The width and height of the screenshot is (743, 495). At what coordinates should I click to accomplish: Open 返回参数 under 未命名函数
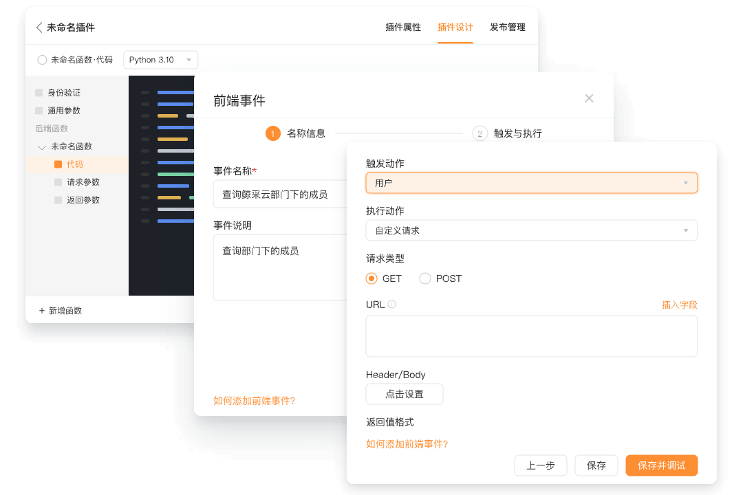(83, 200)
